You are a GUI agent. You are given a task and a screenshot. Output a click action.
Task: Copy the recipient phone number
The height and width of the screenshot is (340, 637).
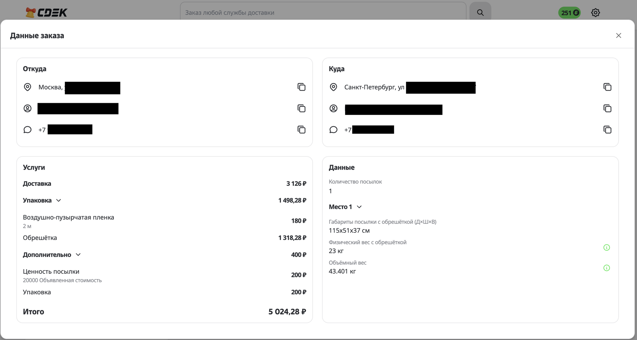pyautogui.click(x=607, y=130)
